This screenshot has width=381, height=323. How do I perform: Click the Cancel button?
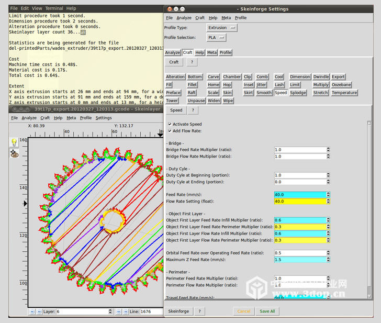pyautogui.click(x=244, y=311)
